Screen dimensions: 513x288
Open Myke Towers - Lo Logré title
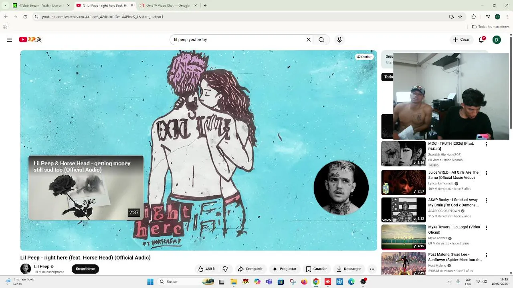pos(454,229)
